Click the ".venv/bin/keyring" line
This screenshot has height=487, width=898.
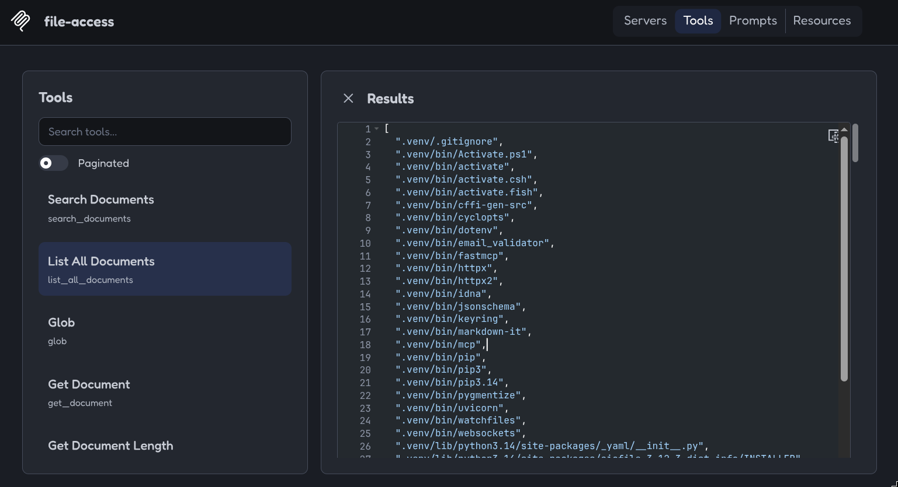click(x=452, y=319)
